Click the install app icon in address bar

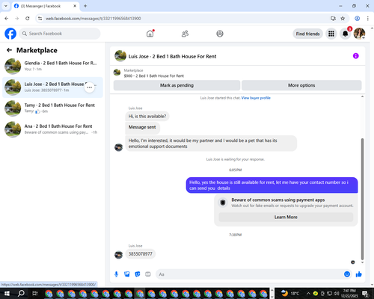333,19
